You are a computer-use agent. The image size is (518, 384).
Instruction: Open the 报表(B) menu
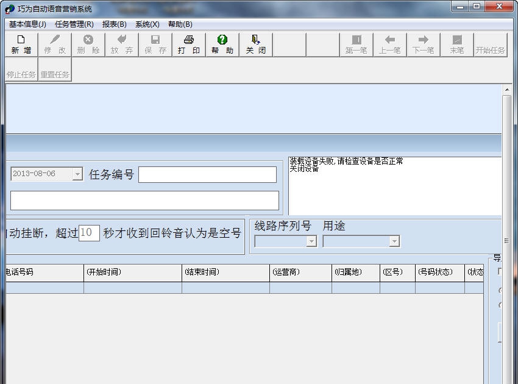(x=115, y=24)
